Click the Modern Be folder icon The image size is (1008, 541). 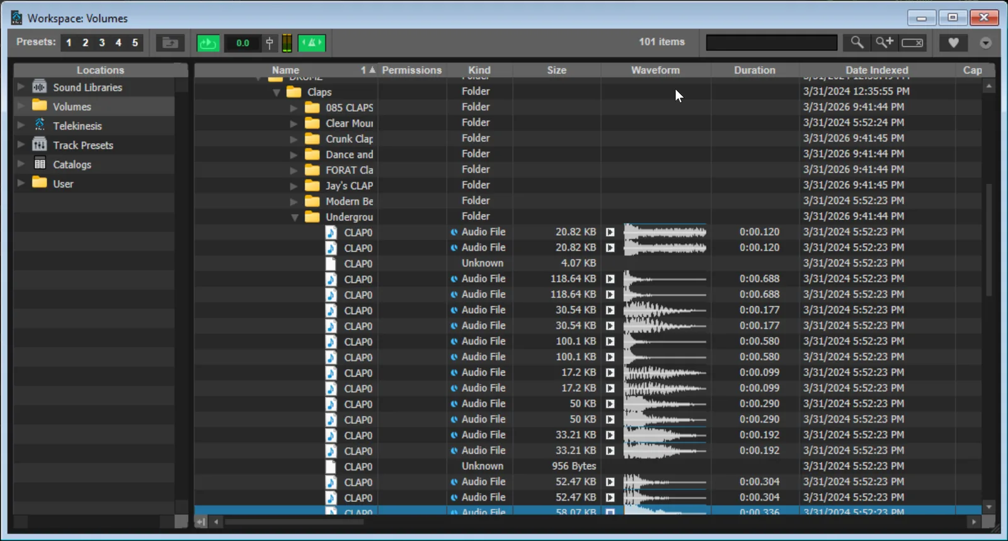click(x=312, y=202)
